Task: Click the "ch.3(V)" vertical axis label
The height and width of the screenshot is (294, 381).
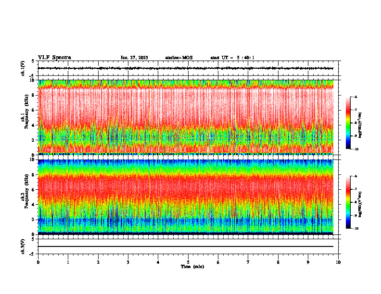Action: point(23,246)
